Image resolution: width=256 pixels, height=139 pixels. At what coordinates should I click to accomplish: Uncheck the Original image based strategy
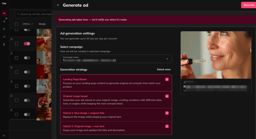(x=167, y=96)
